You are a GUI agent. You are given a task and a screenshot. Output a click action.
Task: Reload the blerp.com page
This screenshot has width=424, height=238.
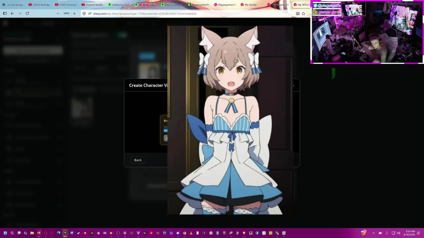coord(27,14)
